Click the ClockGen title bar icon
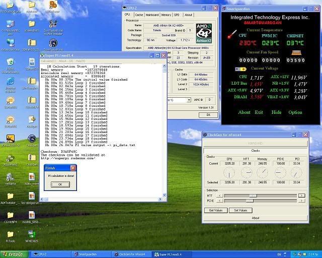The image size is (322, 258). (x=205, y=135)
